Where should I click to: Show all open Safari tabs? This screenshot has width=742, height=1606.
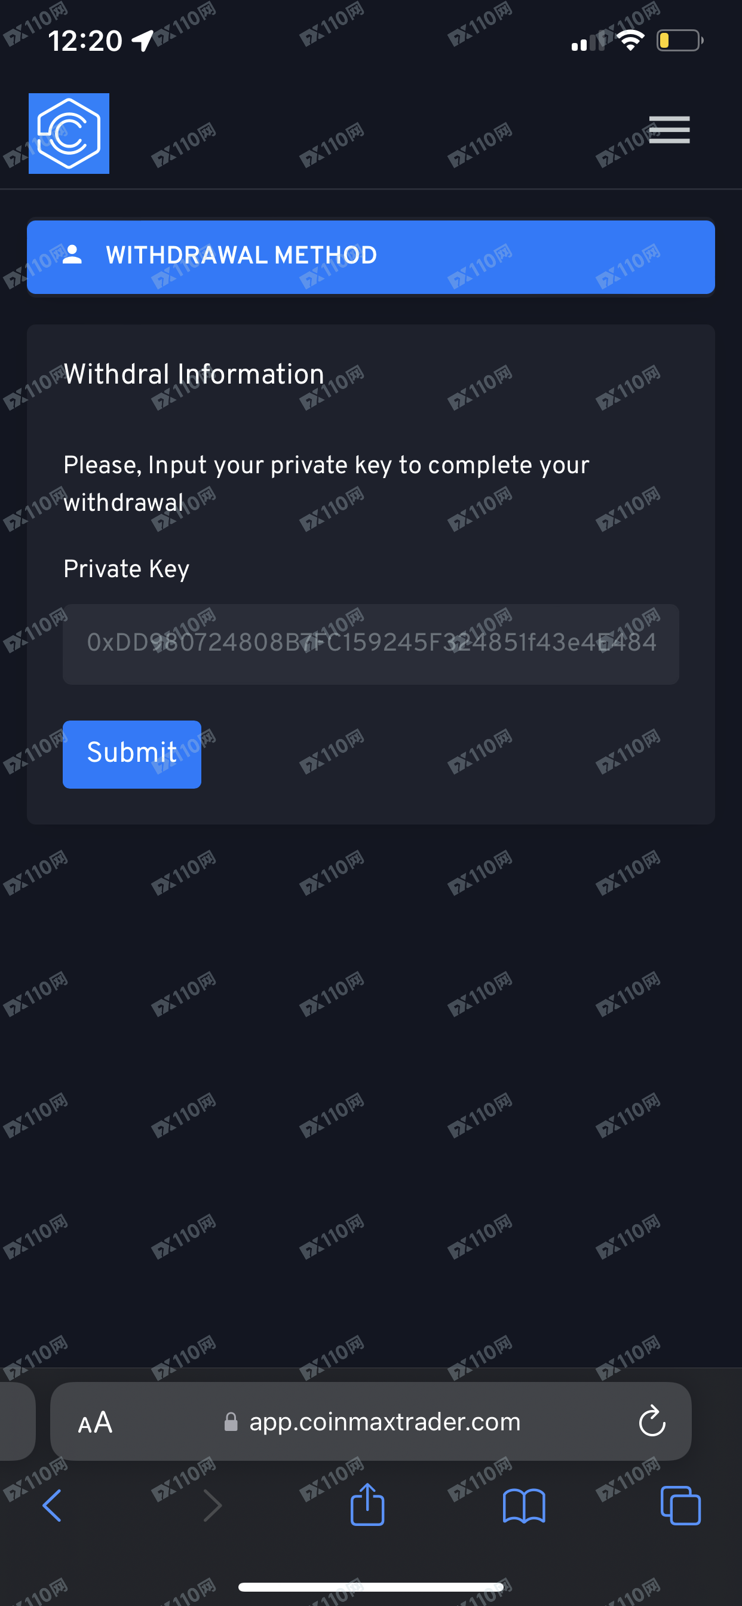coord(680,1506)
